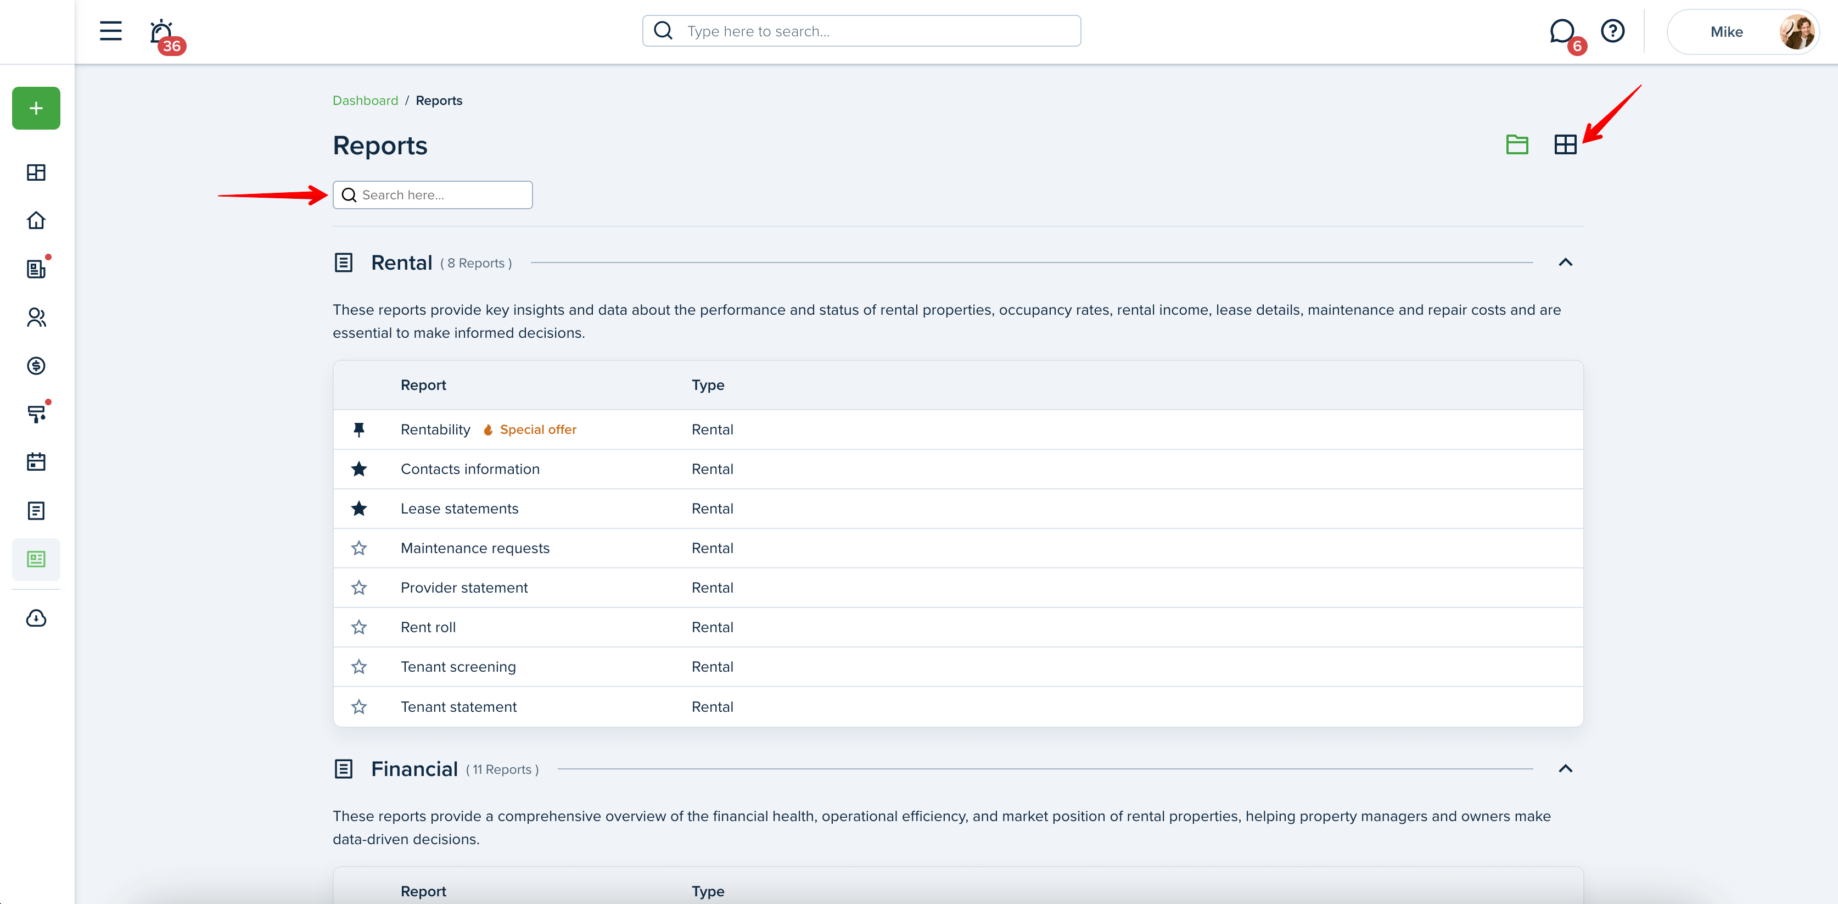This screenshot has width=1838, height=904.
Task: Click the flame icon next to Special offer
Action: click(488, 429)
